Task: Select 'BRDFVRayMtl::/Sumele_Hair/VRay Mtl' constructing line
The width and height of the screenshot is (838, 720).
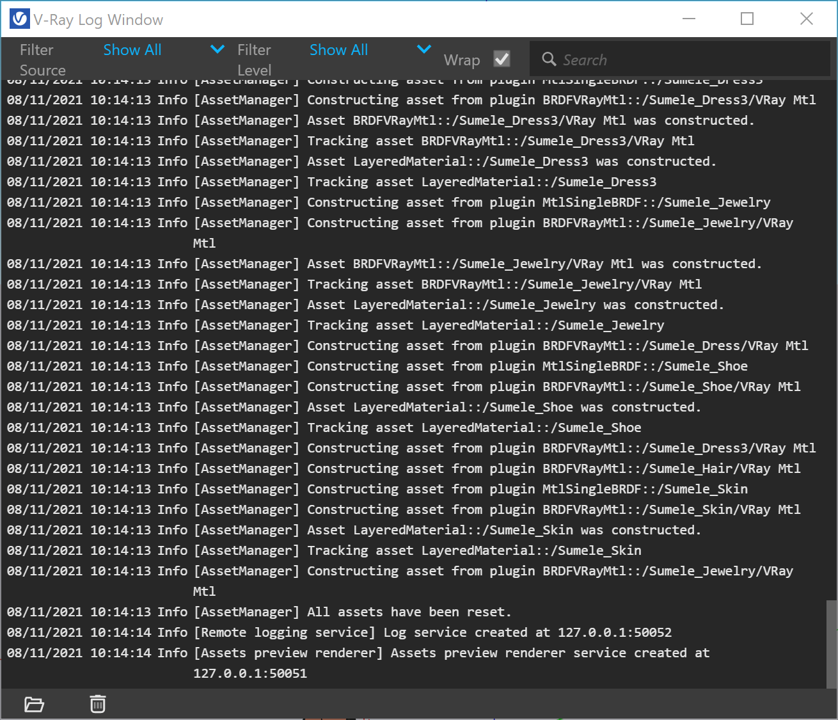Action: coord(404,468)
